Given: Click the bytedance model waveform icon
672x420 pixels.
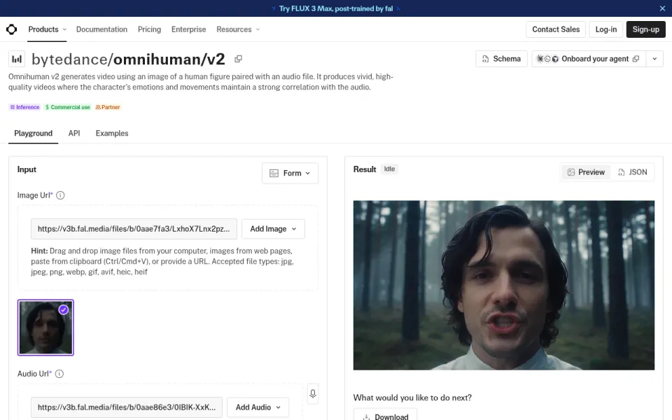Looking at the screenshot, I should pos(17,59).
